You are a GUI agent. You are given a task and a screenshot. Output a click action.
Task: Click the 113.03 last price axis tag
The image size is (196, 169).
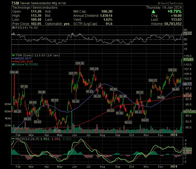[x=188, y=59]
